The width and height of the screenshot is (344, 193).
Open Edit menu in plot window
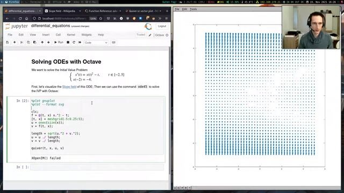pos(184,9)
